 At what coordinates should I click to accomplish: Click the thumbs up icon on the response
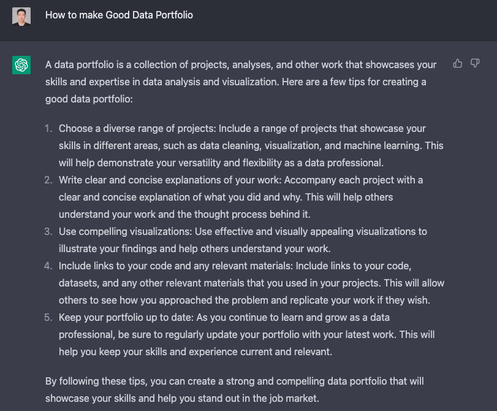click(458, 64)
